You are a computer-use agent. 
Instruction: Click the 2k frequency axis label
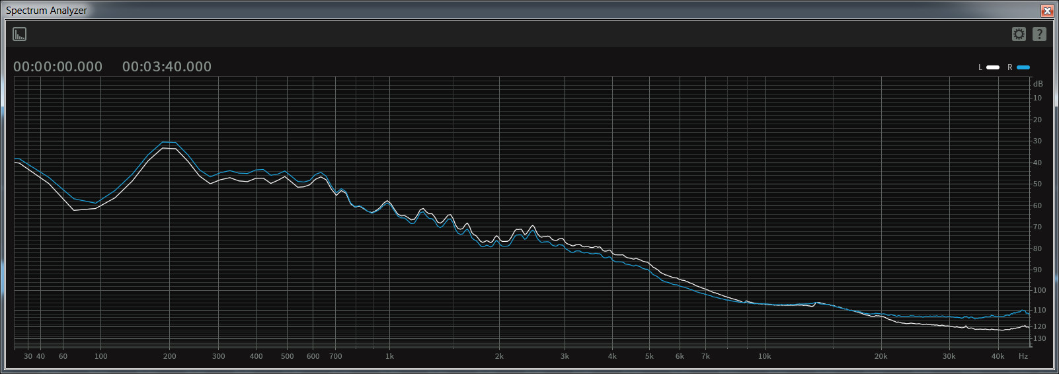499,356
